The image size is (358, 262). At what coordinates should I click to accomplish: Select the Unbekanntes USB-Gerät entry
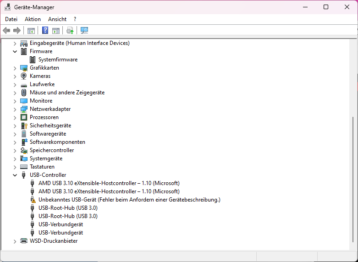point(129,200)
